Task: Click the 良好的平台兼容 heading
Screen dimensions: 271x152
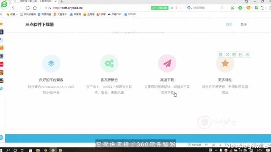Action: tap(51, 80)
